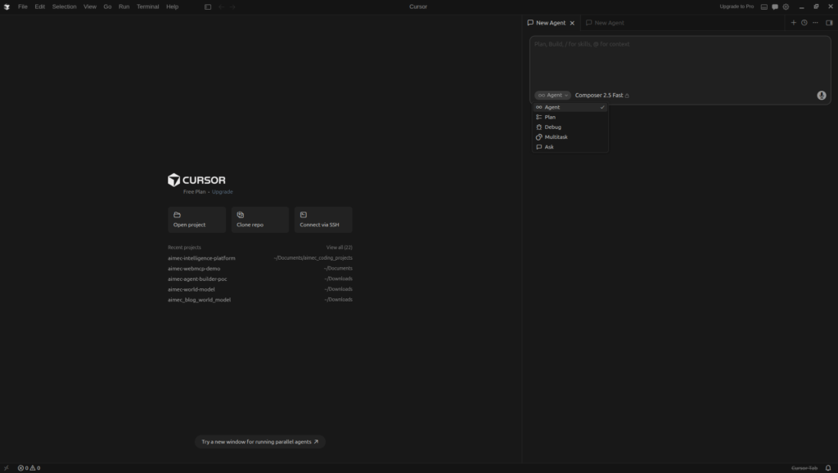This screenshot has width=838, height=473.
Task: Go back with the left arrow
Action: pyautogui.click(x=221, y=7)
